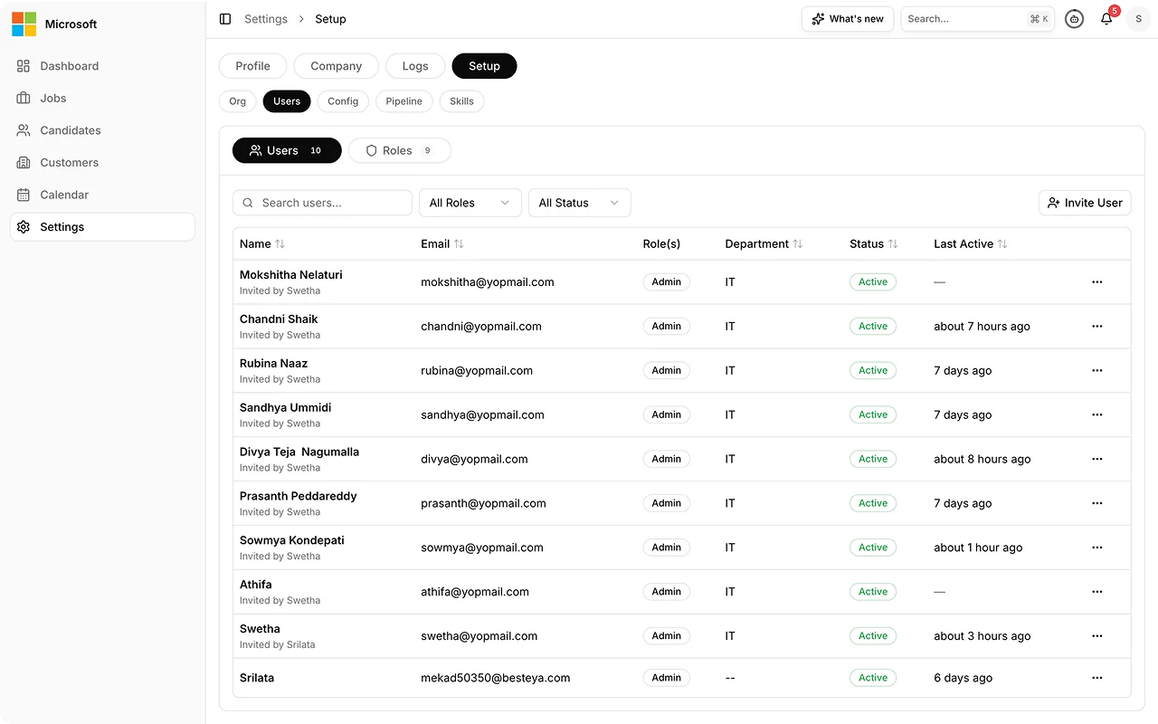Image resolution: width=1158 pixels, height=724 pixels.
Task: Open row actions for Divya Teja Nagumalla
Action: click(x=1097, y=460)
